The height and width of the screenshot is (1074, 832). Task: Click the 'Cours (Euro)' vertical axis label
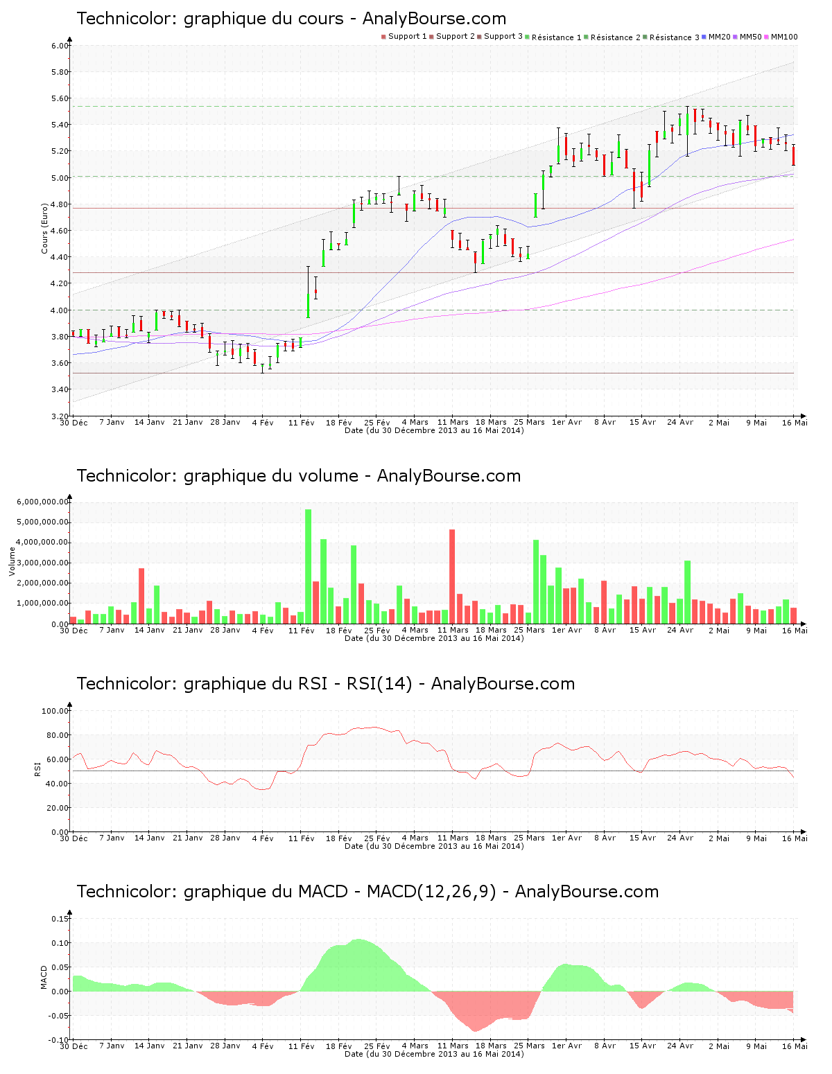(x=45, y=228)
